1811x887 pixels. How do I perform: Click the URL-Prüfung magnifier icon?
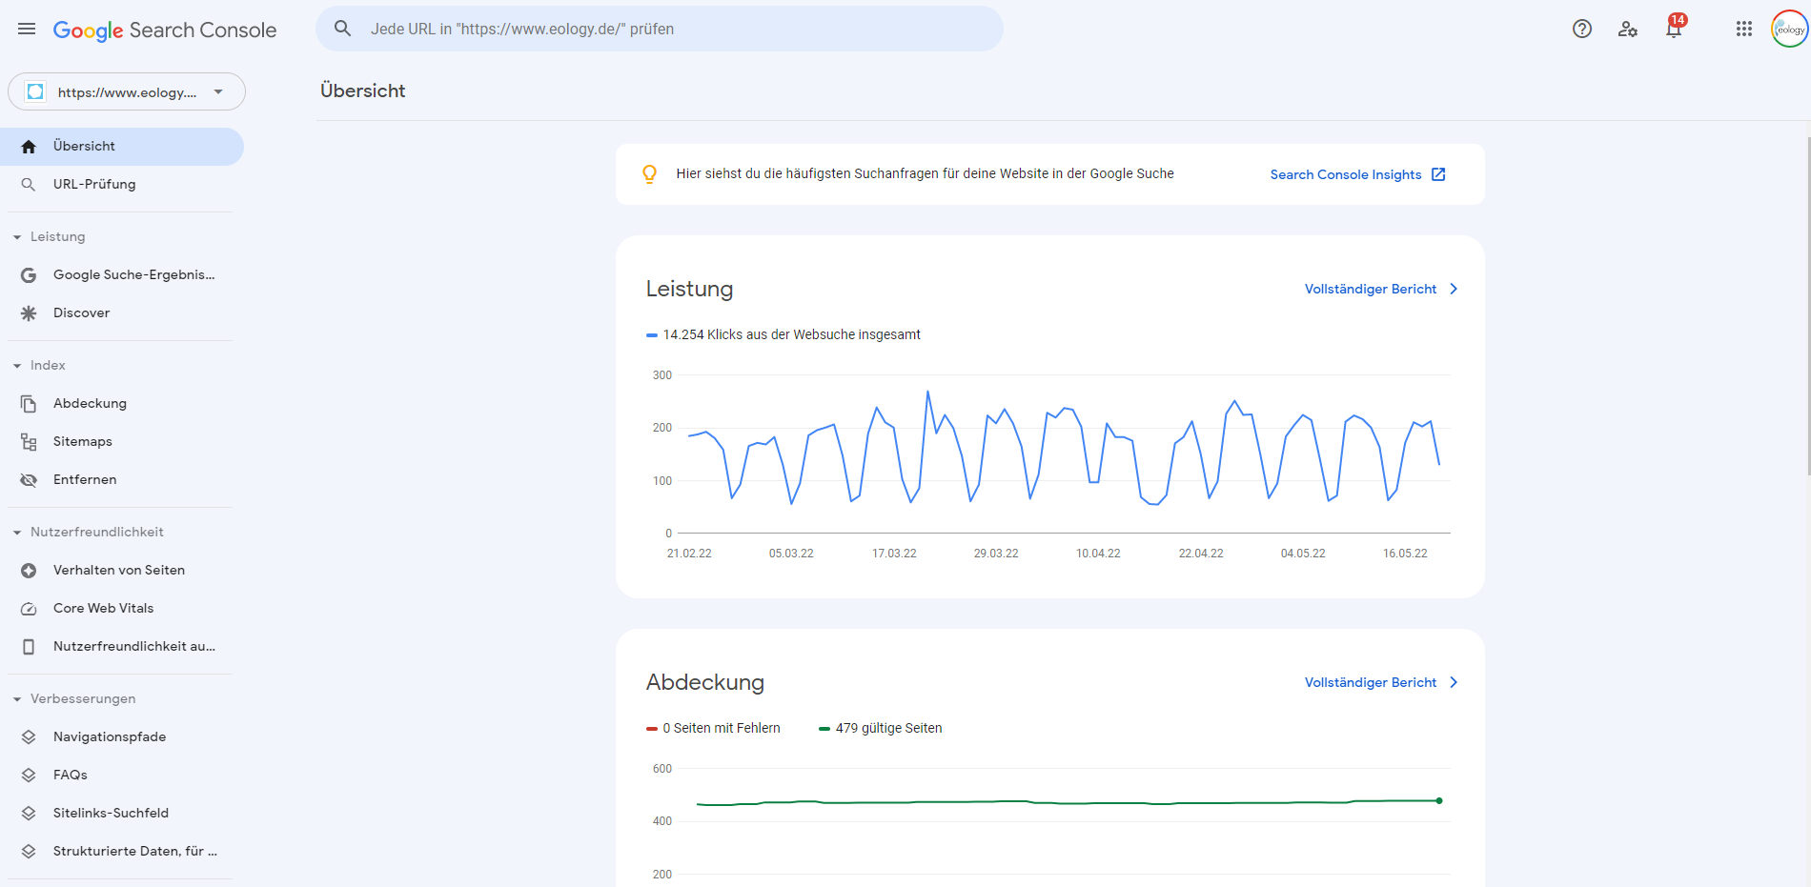(29, 185)
